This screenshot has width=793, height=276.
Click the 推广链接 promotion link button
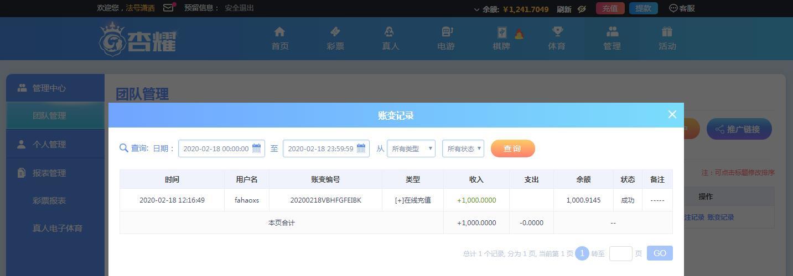739,129
